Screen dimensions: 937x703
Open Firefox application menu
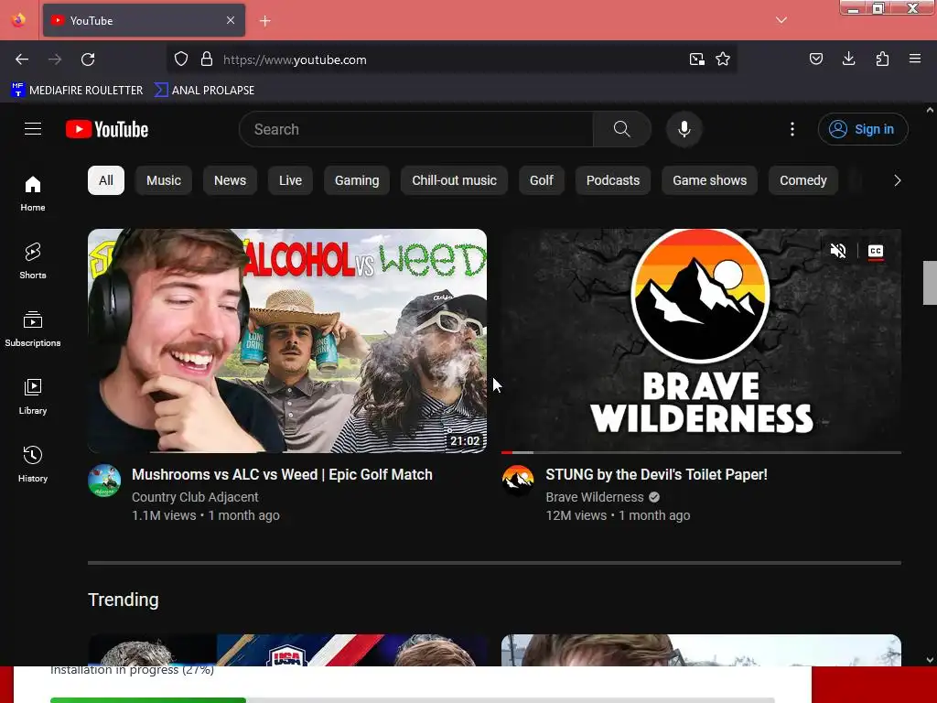(x=915, y=59)
